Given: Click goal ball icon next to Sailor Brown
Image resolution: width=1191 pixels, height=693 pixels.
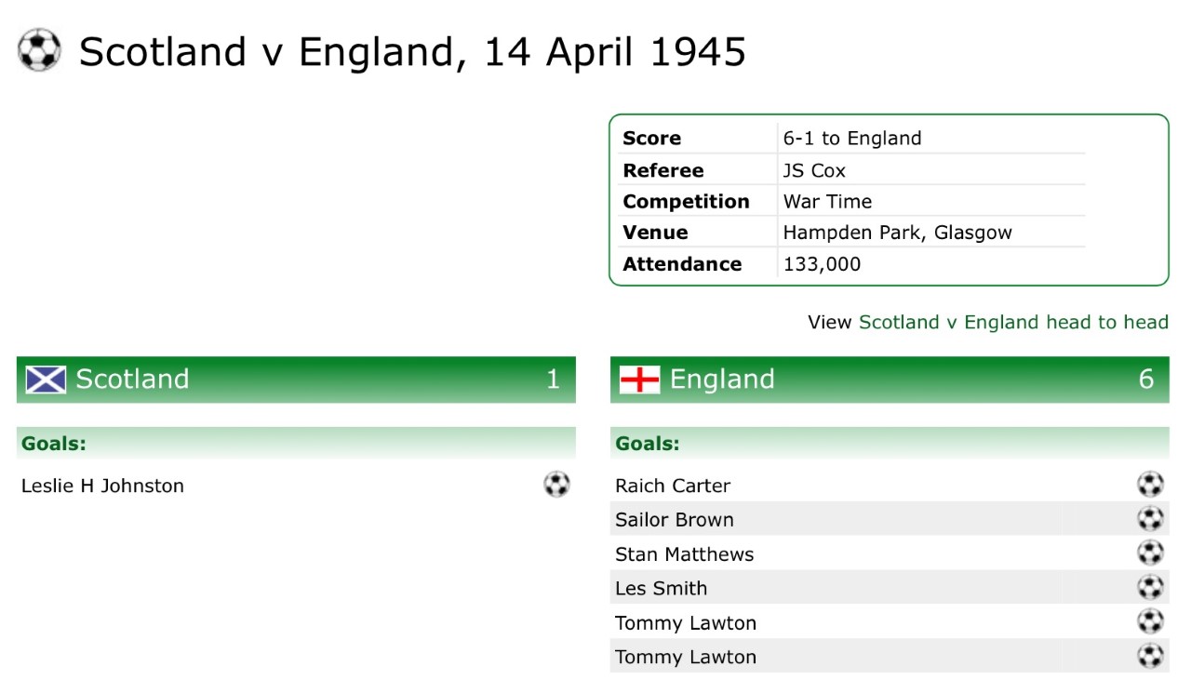Looking at the screenshot, I should tap(1150, 519).
